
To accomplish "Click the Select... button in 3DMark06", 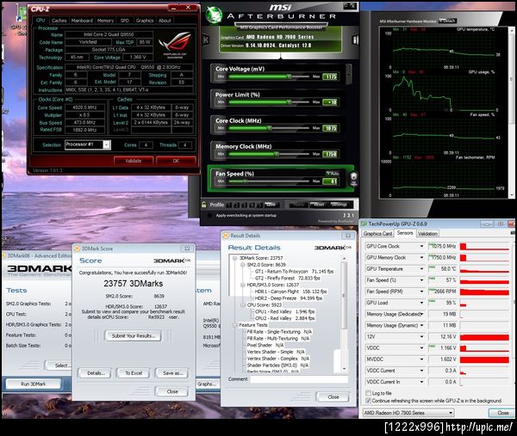I will pyautogui.click(x=59, y=365).
